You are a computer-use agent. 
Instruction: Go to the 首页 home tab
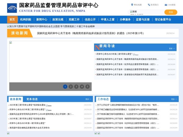coord(12,19)
